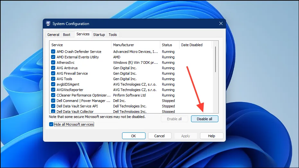
Task: Select the AtherosSvc service name
Action: tap(66, 63)
